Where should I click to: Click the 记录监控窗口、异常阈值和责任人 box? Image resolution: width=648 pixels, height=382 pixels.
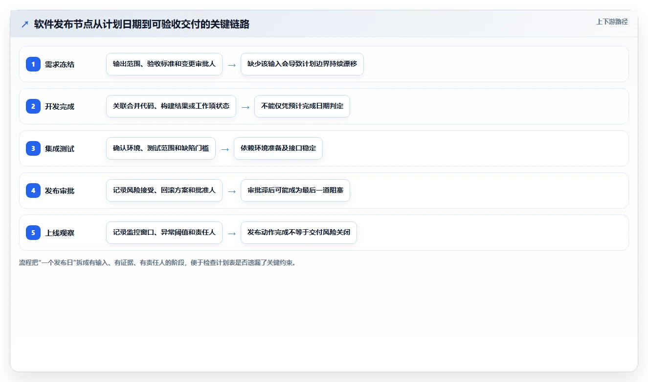click(x=164, y=233)
